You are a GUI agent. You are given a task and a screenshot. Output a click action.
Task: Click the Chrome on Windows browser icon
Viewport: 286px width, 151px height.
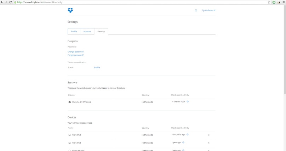pos(69,102)
